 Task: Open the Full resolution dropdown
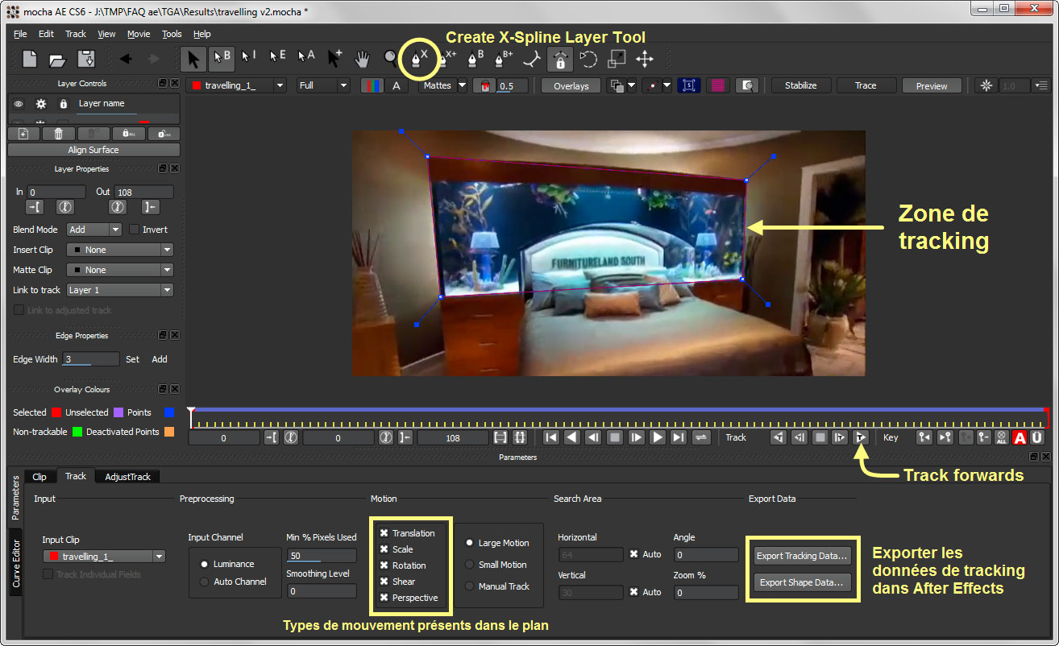(x=323, y=85)
